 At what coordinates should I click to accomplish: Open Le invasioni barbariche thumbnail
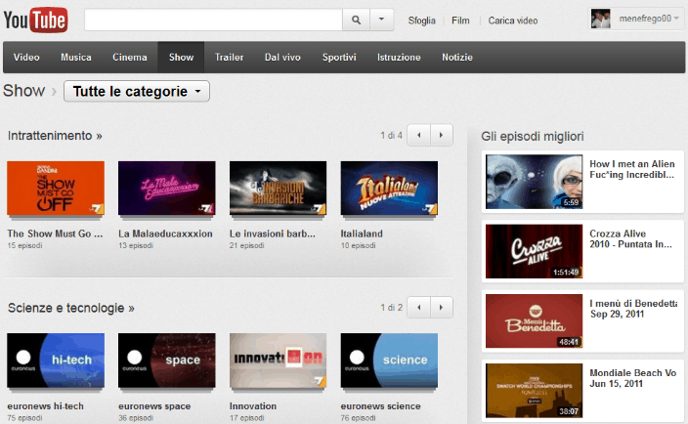[278, 189]
